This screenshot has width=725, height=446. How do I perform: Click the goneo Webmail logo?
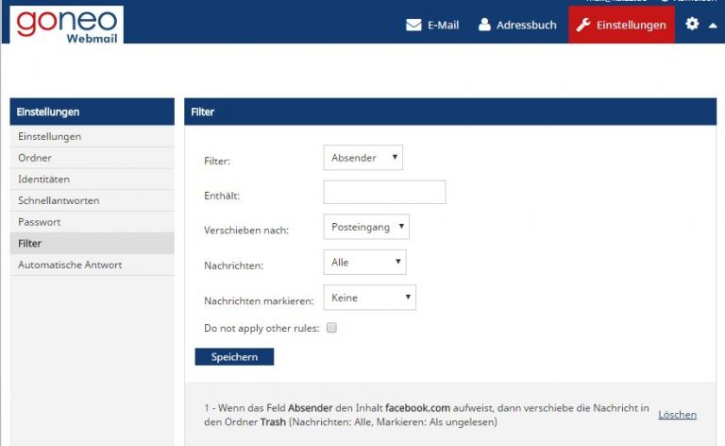click(67, 25)
